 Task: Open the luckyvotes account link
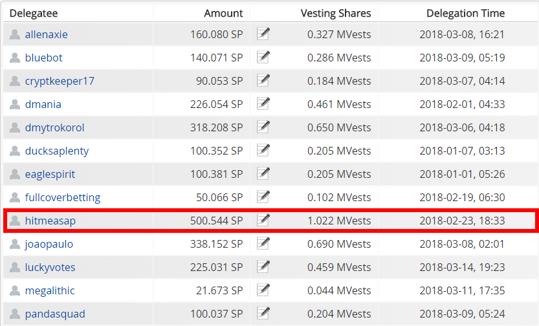(50, 267)
